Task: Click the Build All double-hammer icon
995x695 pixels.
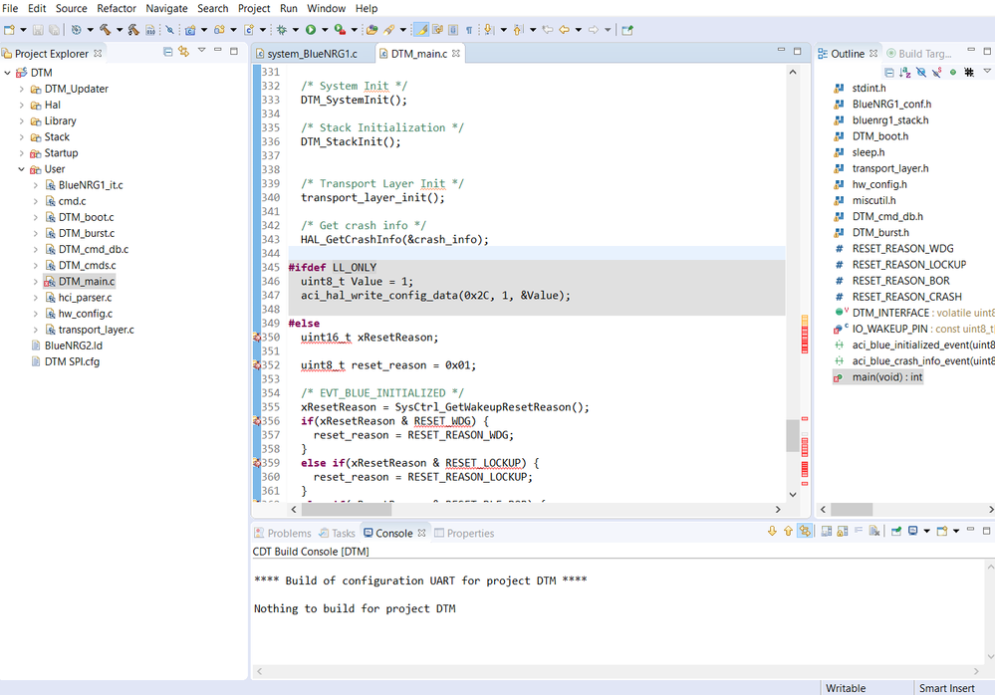Action: click(133, 30)
